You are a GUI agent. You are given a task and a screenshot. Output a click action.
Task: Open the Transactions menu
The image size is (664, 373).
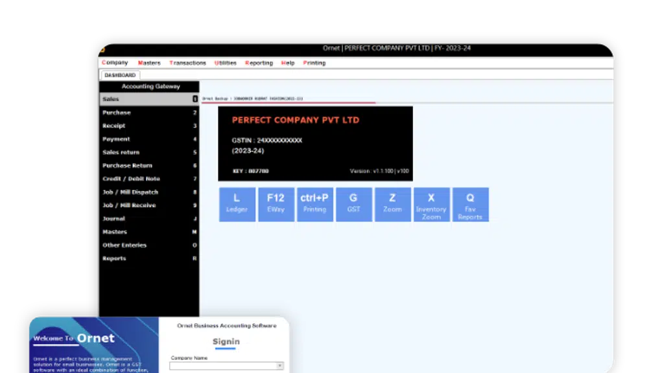click(x=187, y=63)
